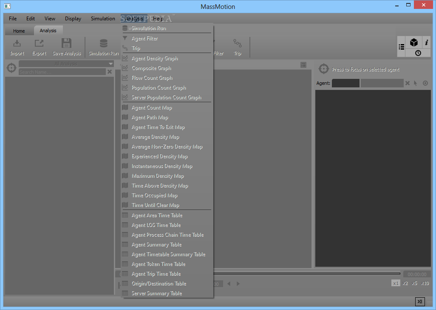
Task: Select Agent Summary Table
Action: tap(167, 245)
